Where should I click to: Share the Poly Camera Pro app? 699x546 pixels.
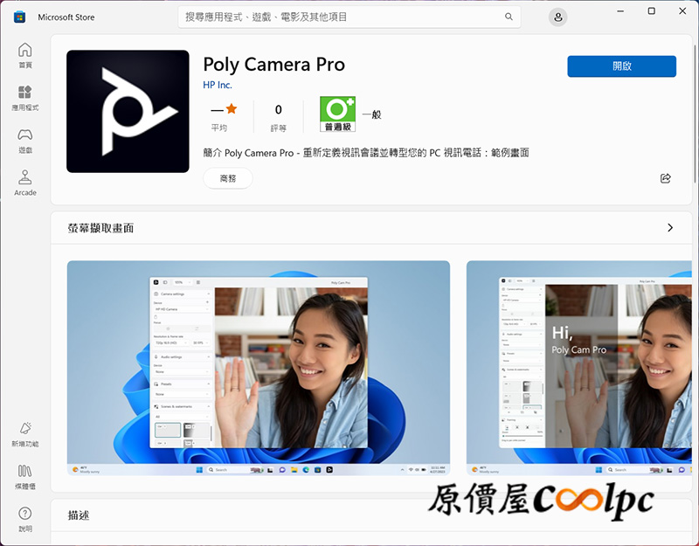pos(665,178)
